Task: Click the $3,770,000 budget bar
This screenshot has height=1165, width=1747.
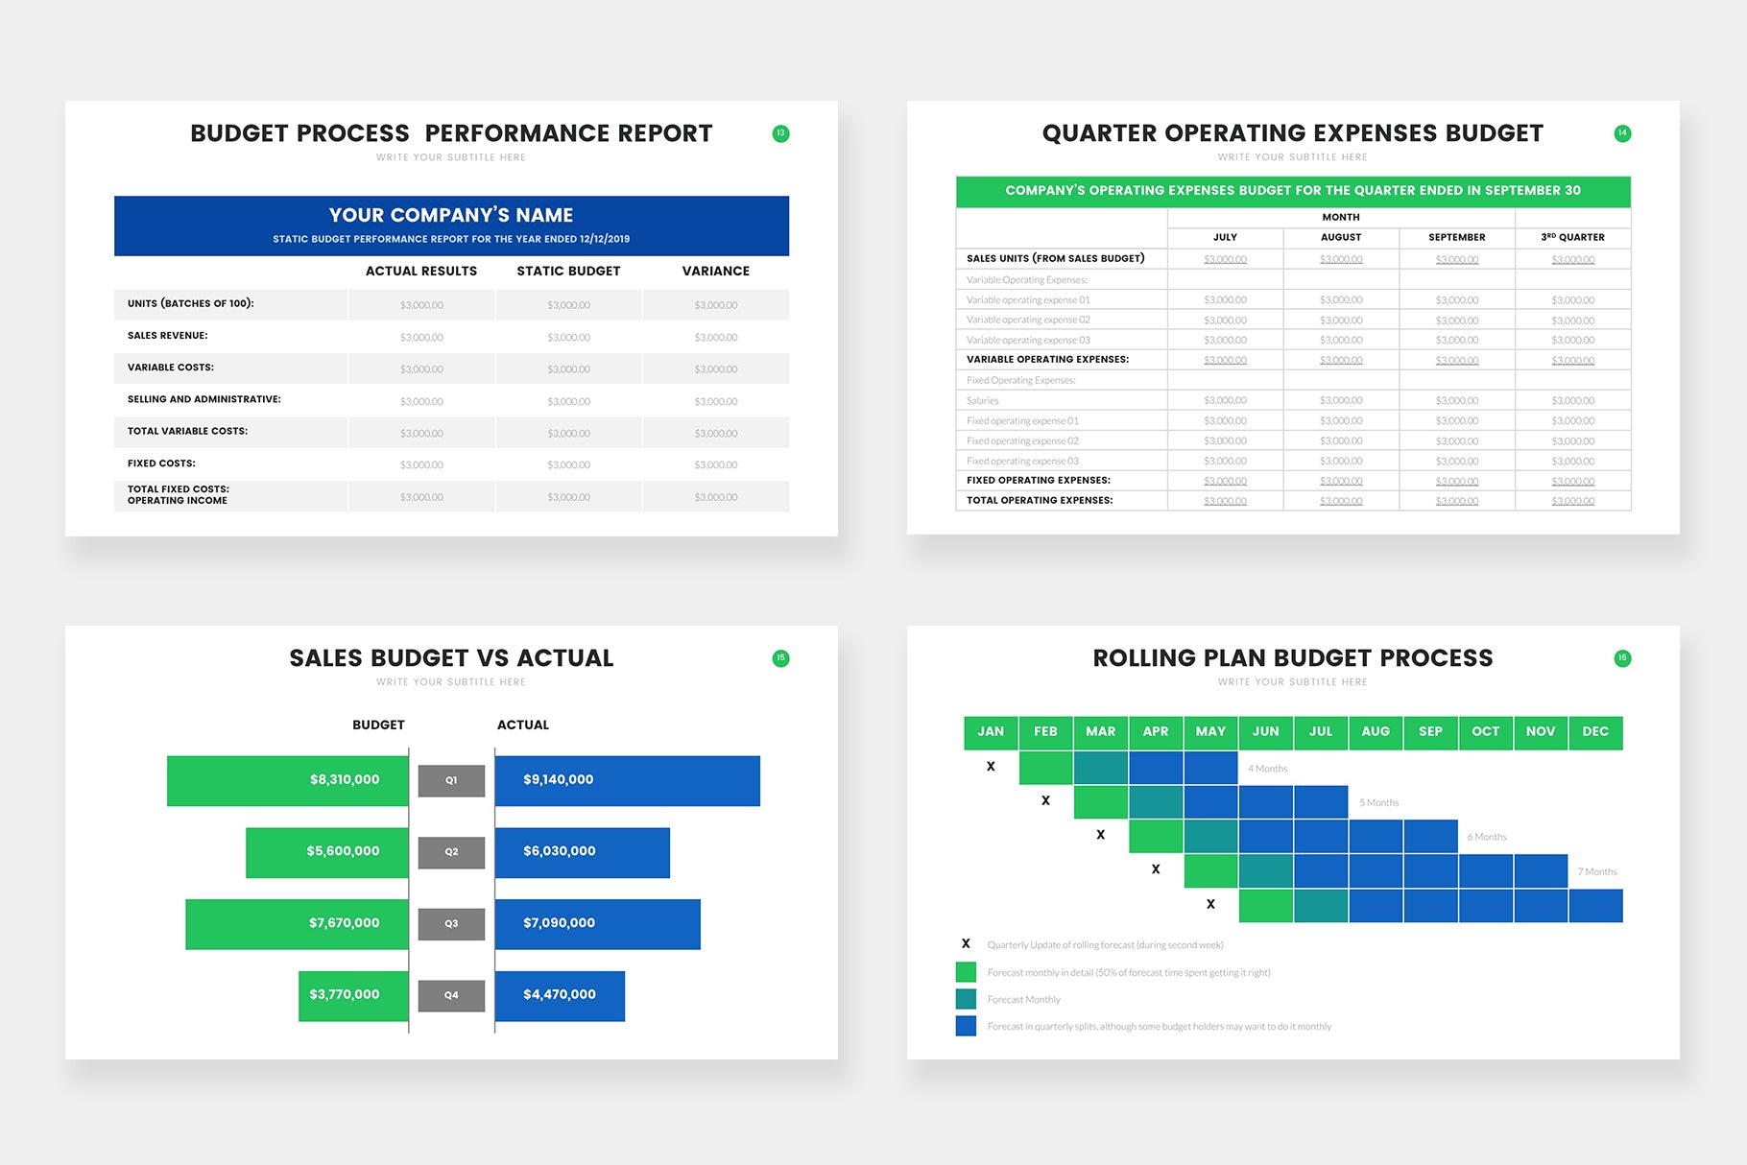Action: coord(353,995)
